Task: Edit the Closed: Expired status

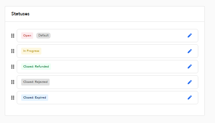Action: [x=190, y=97]
